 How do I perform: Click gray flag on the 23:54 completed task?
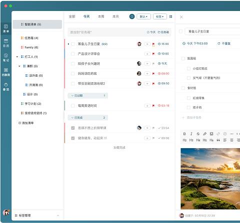[x=153, y=128]
